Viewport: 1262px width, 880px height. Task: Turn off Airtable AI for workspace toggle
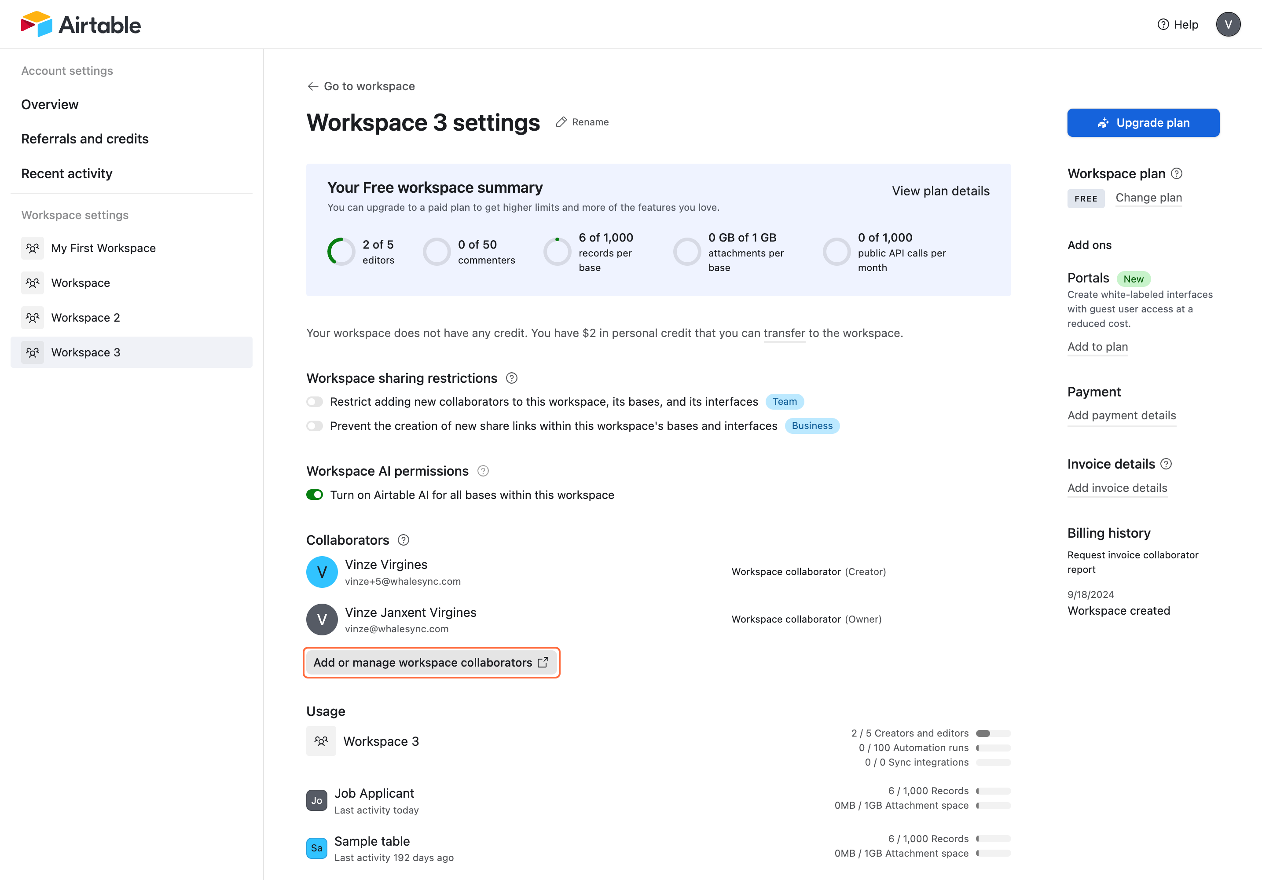point(315,495)
